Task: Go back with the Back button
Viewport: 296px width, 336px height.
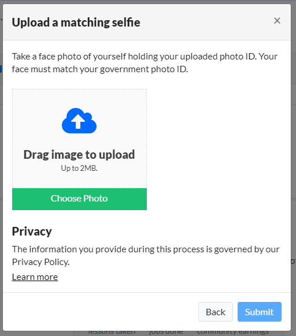Action: [x=216, y=312]
